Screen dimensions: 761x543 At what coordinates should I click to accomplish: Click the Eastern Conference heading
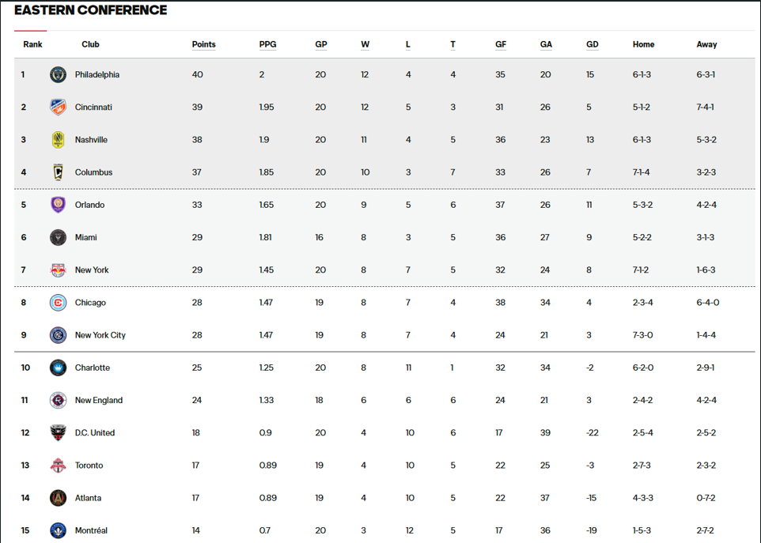91,9
